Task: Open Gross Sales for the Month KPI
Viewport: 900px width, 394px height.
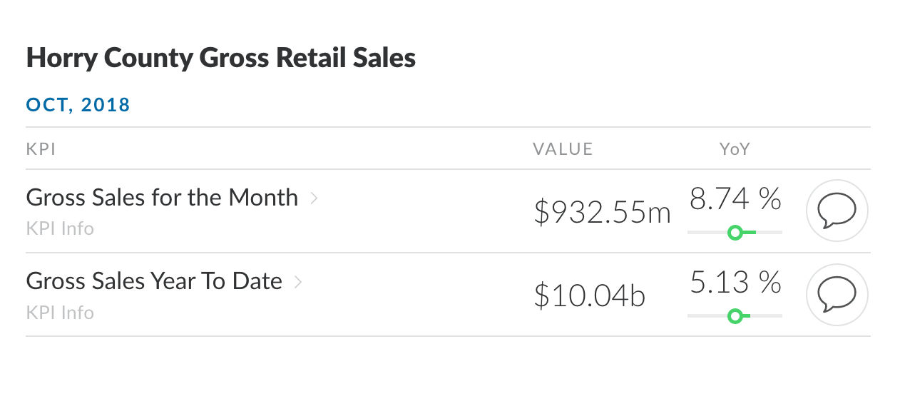Action: [x=162, y=198]
